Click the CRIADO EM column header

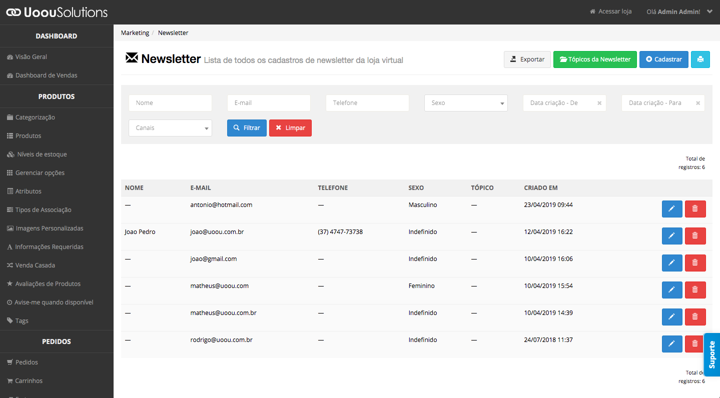click(x=541, y=188)
